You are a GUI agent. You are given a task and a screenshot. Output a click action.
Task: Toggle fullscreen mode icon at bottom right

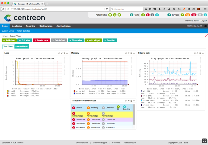tap(204, 141)
